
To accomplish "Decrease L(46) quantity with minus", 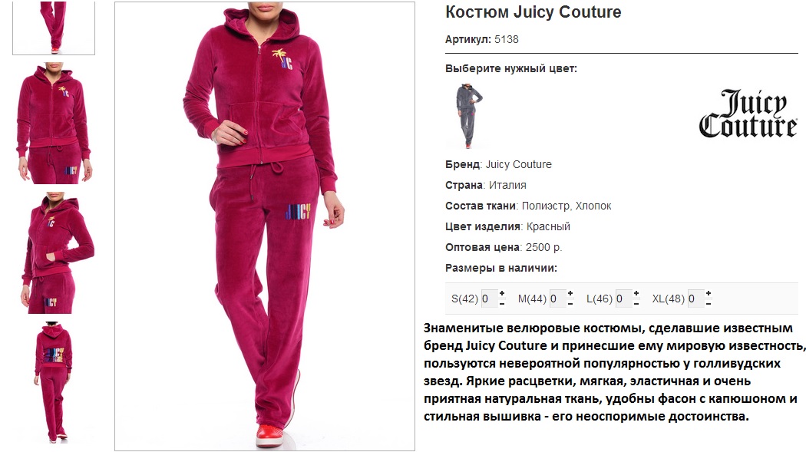I will (x=636, y=304).
